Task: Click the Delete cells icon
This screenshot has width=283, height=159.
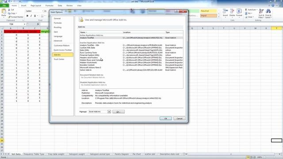Action: pyautogui.click(x=232, y=11)
